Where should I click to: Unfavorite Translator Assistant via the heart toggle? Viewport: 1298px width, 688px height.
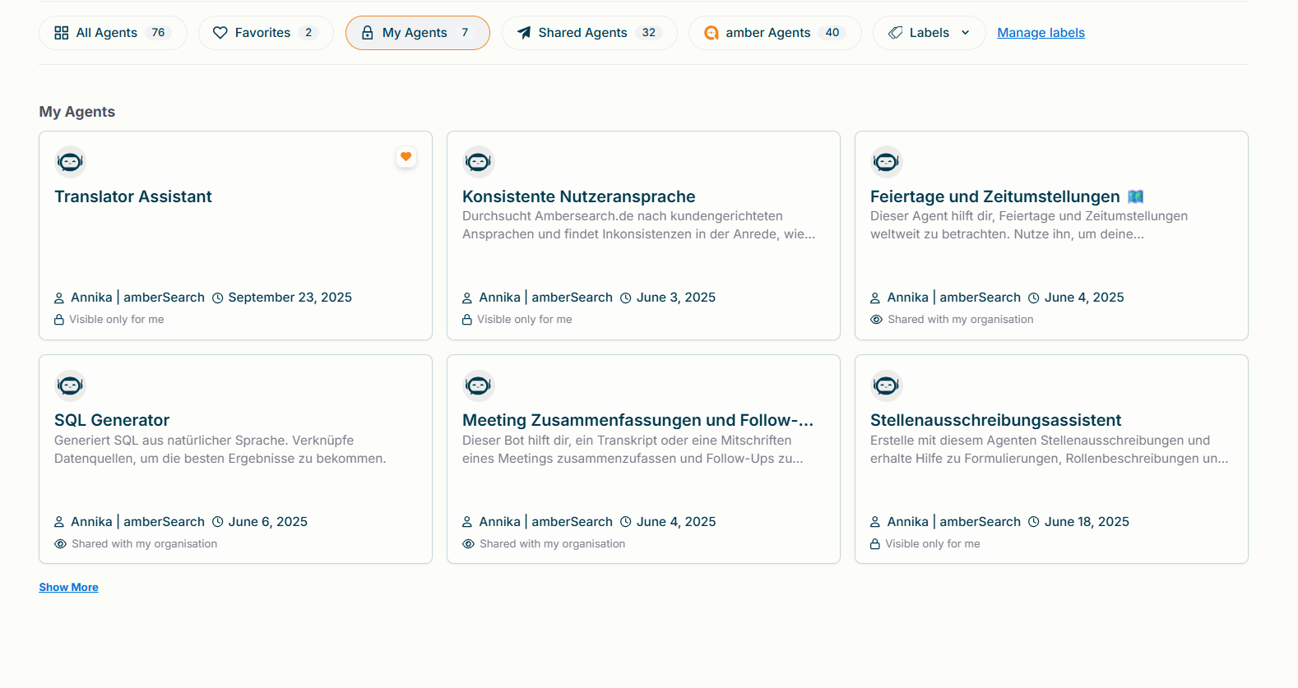click(406, 157)
